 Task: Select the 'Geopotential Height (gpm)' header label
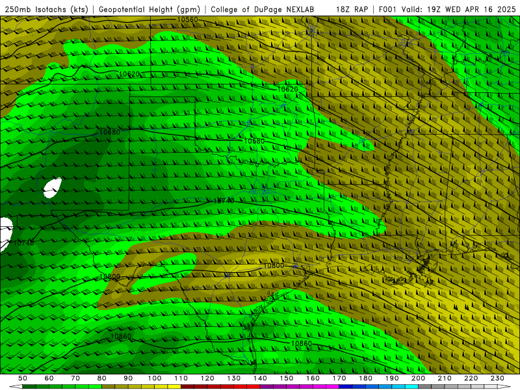pos(149,9)
